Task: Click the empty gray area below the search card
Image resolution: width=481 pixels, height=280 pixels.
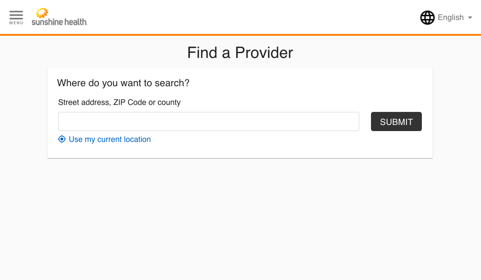Action: click(240, 218)
